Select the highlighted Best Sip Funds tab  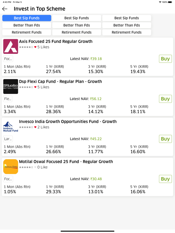(x=27, y=18)
